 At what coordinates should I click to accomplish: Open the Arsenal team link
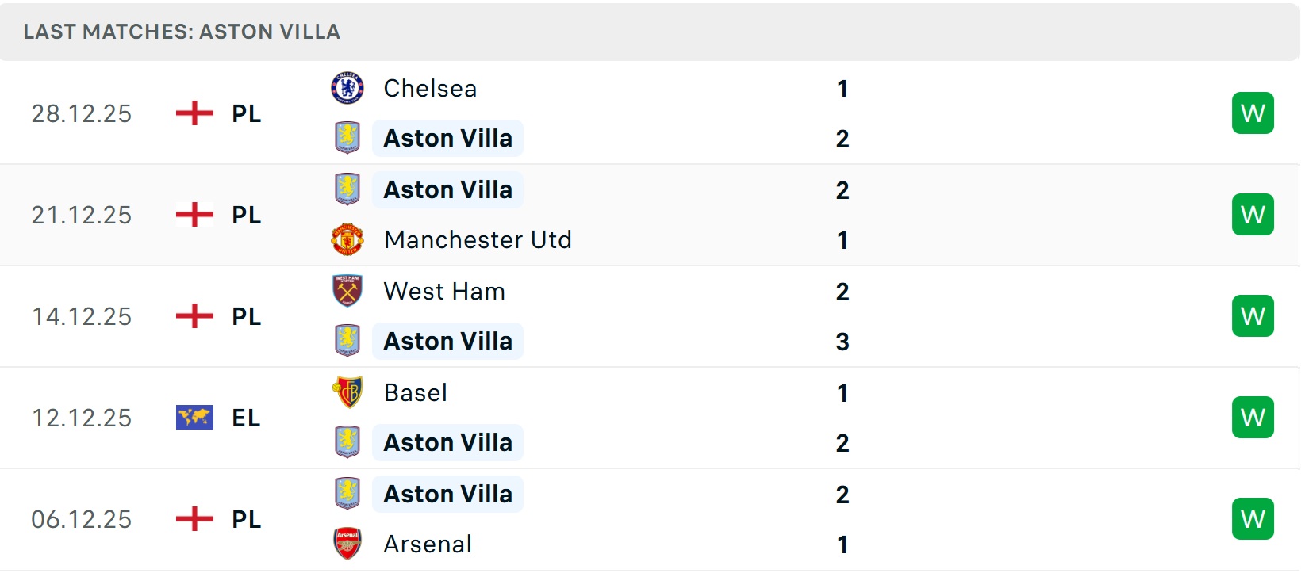pyautogui.click(x=428, y=544)
